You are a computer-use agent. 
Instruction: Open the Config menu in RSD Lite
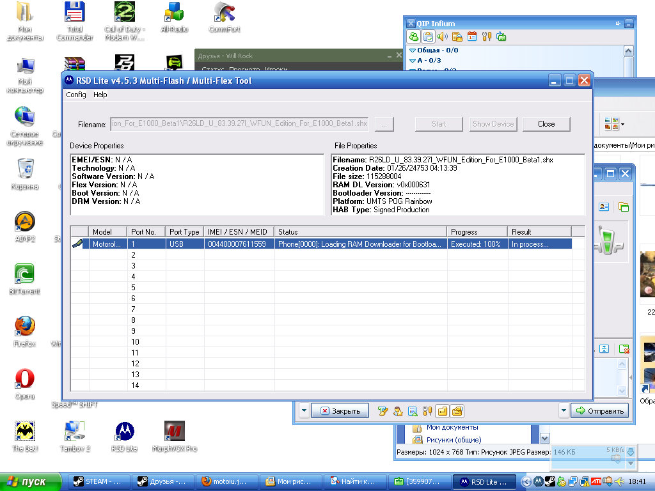pyautogui.click(x=76, y=95)
